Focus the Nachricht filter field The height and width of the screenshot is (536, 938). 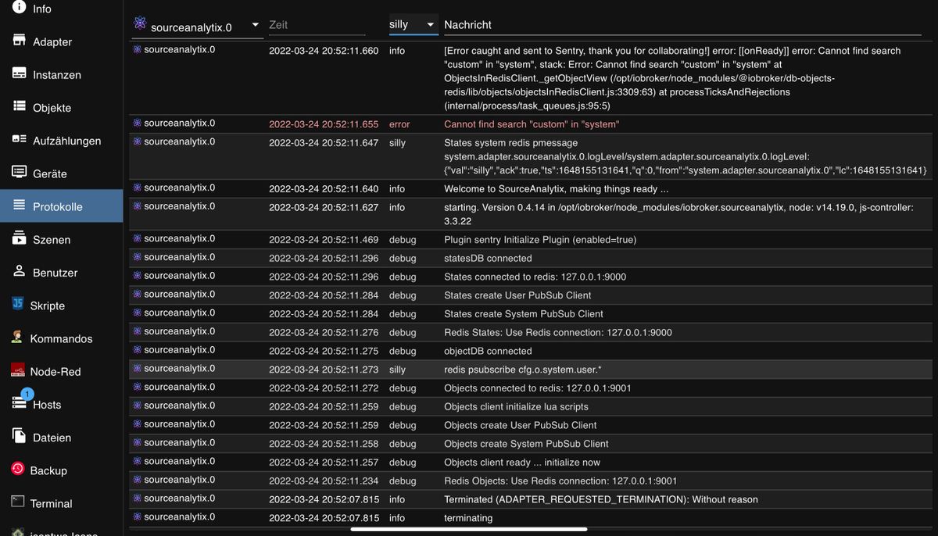coord(682,25)
